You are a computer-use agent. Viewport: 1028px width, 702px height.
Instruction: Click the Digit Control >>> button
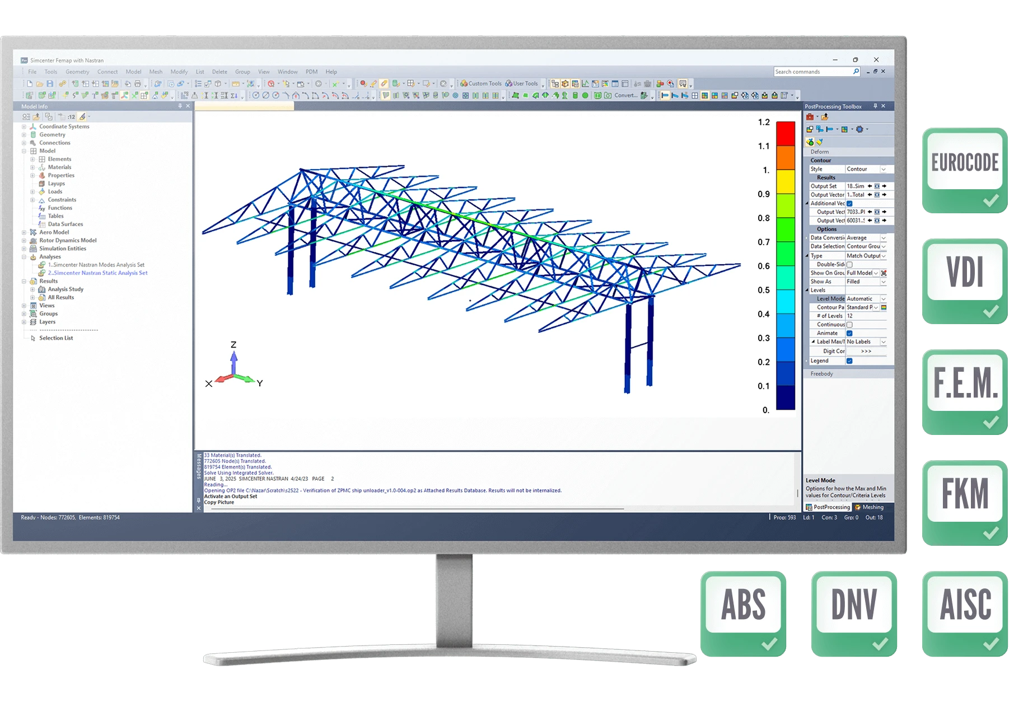point(866,352)
